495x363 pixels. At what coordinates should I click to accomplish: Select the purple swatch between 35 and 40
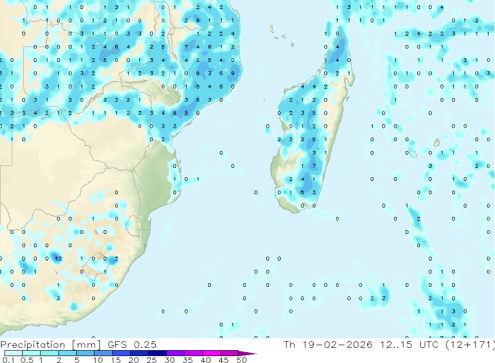pyautogui.click(x=194, y=353)
